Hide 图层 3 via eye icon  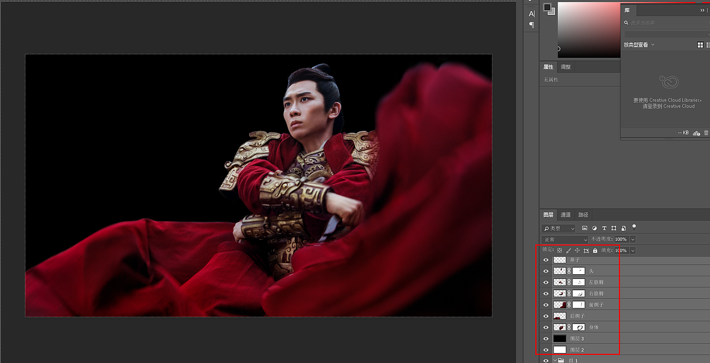(x=546, y=339)
